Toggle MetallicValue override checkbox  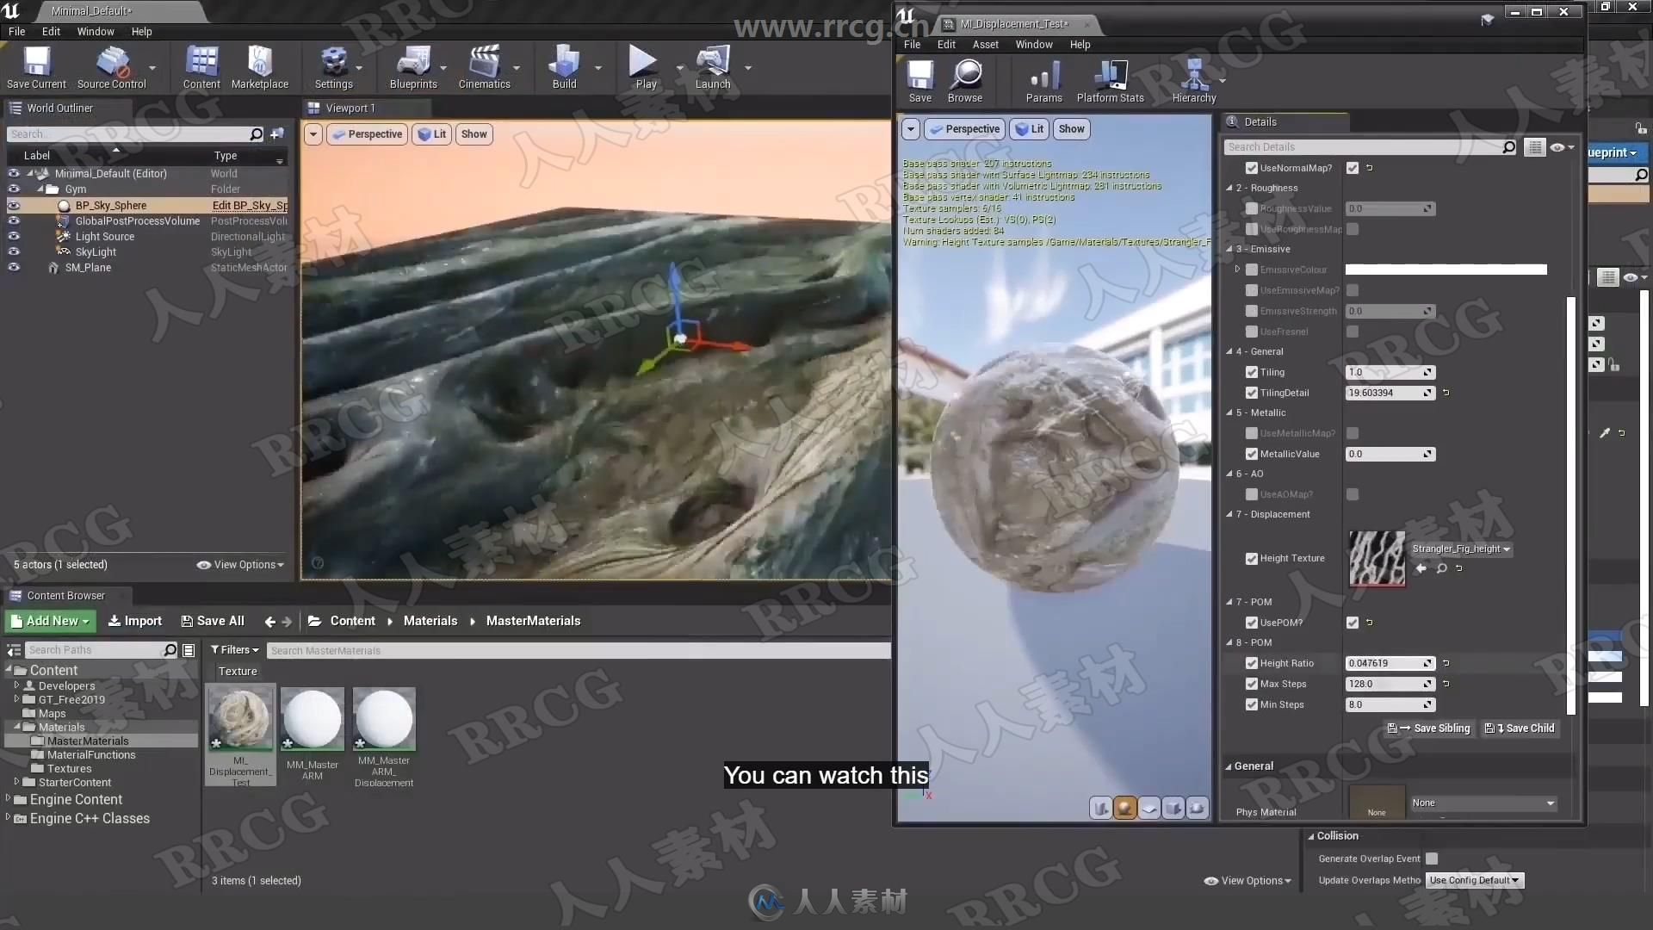[1252, 454]
